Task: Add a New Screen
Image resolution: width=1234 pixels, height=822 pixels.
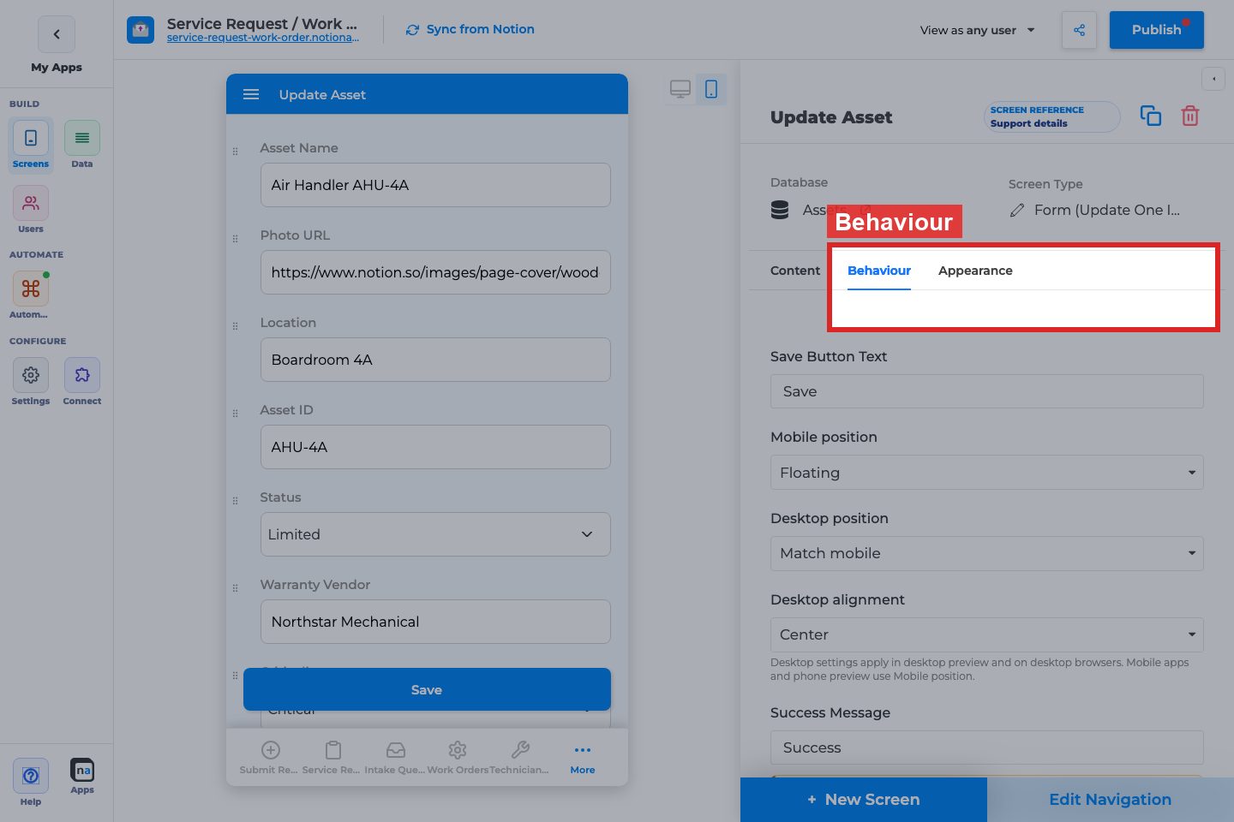Action: [x=864, y=800]
